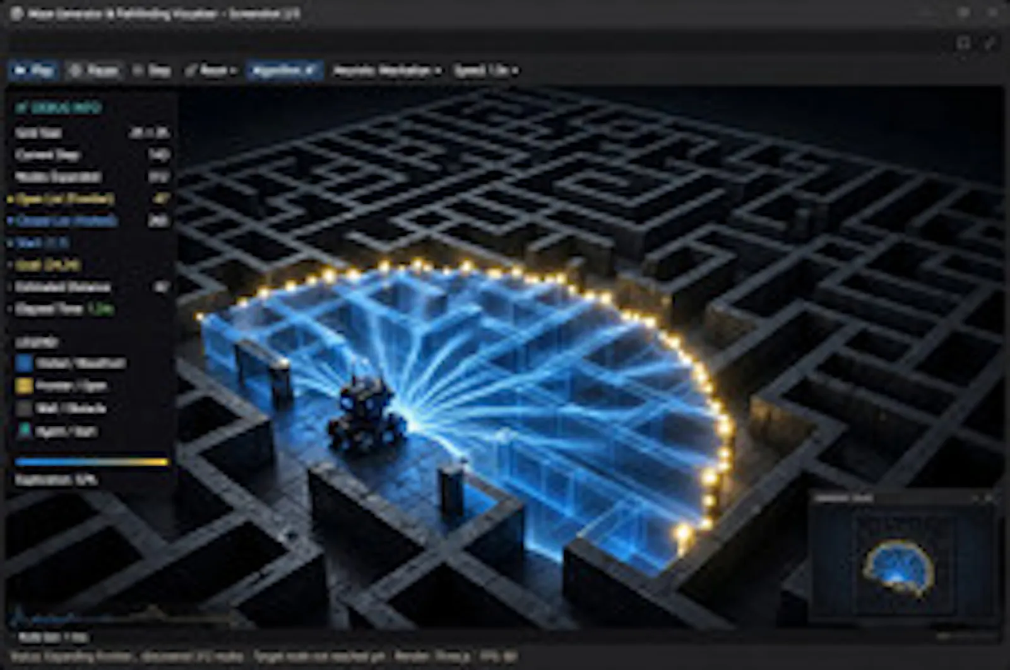Screen dimensions: 1010x670
Task: Select the Nodes Expanded row
Action: pos(92,177)
